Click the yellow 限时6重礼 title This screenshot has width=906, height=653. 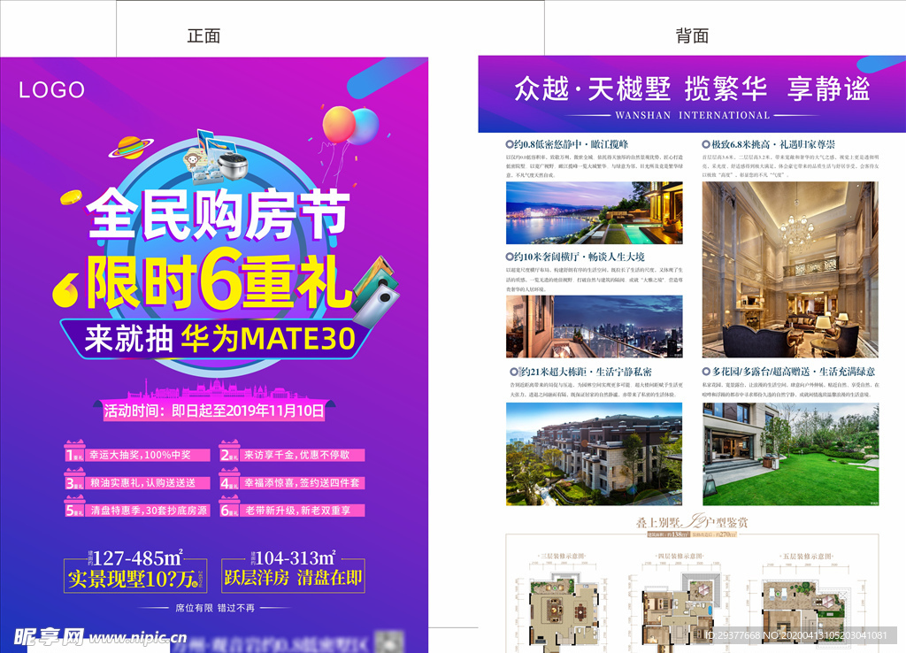(x=219, y=280)
